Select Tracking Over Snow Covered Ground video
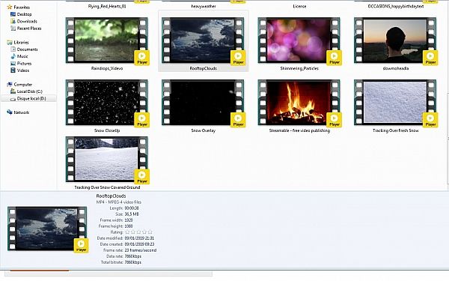Image resolution: width=449 pixels, height=281 pixels. point(107,160)
